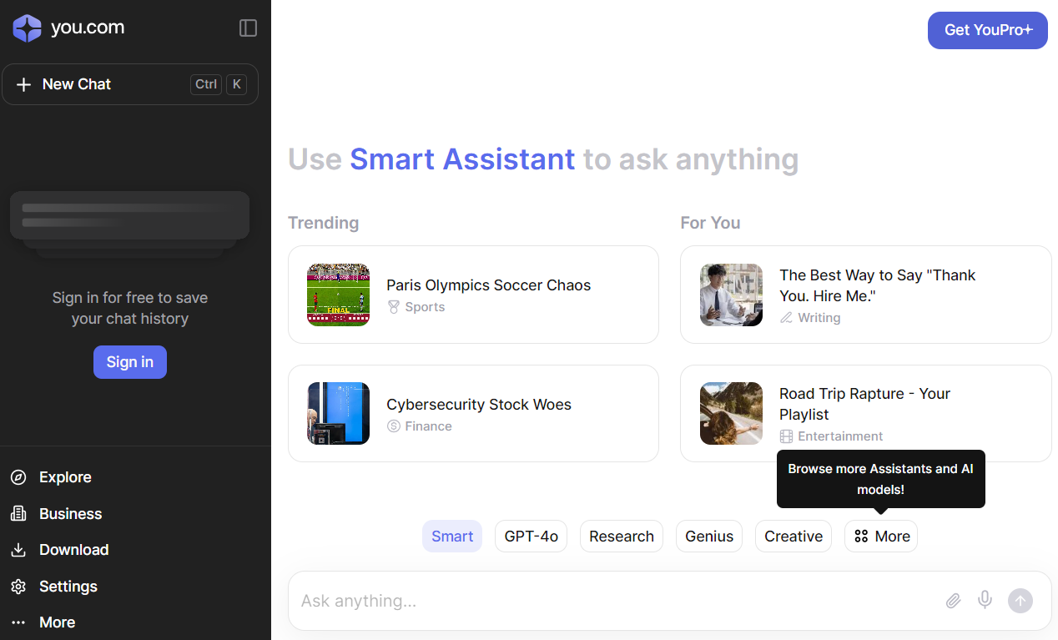The width and height of the screenshot is (1058, 640).
Task: Open Cybersecurity Stock Woes card
Action: click(473, 414)
